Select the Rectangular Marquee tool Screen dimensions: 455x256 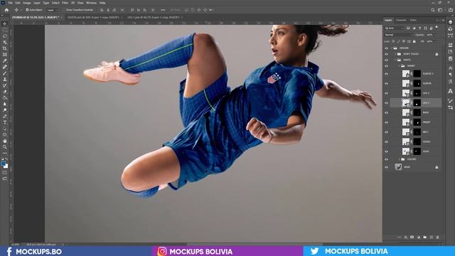tap(5, 30)
